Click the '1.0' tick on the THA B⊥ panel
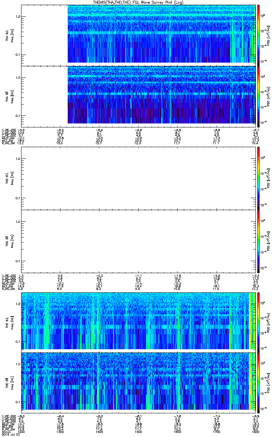 pyautogui.click(x=17, y=17)
